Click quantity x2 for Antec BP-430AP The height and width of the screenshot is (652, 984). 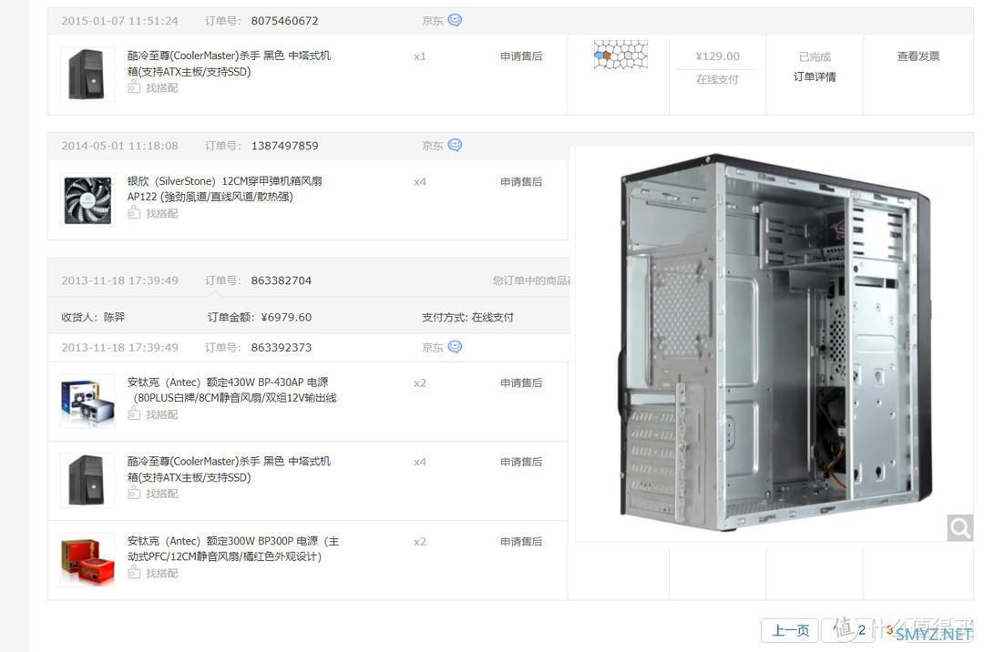pyautogui.click(x=420, y=383)
